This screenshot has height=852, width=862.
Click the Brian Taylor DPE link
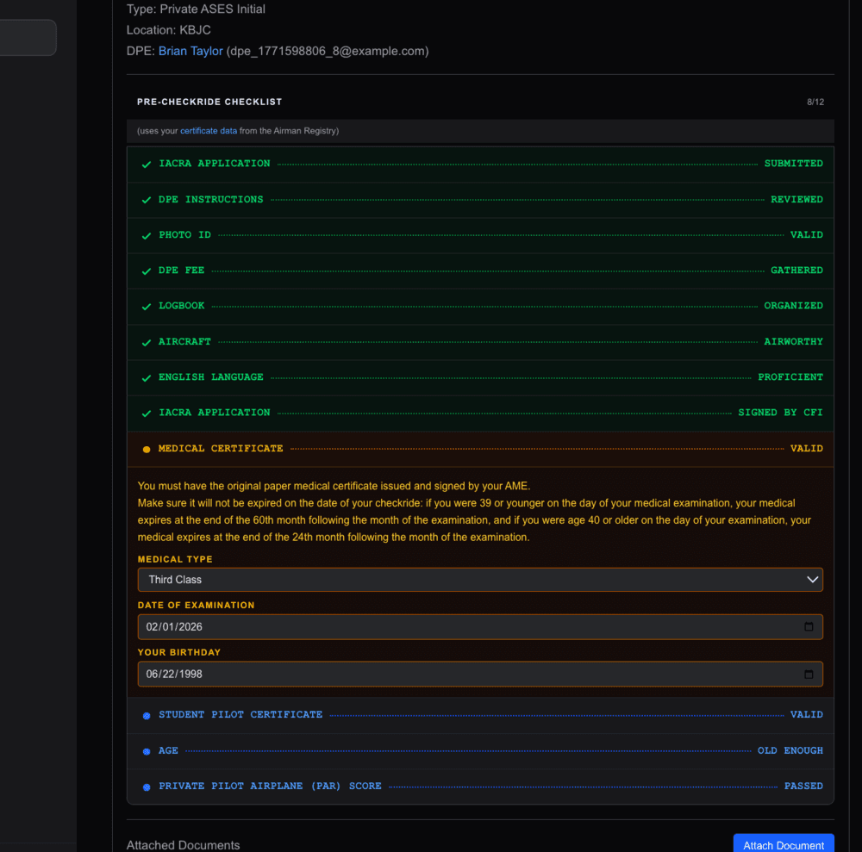(191, 50)
